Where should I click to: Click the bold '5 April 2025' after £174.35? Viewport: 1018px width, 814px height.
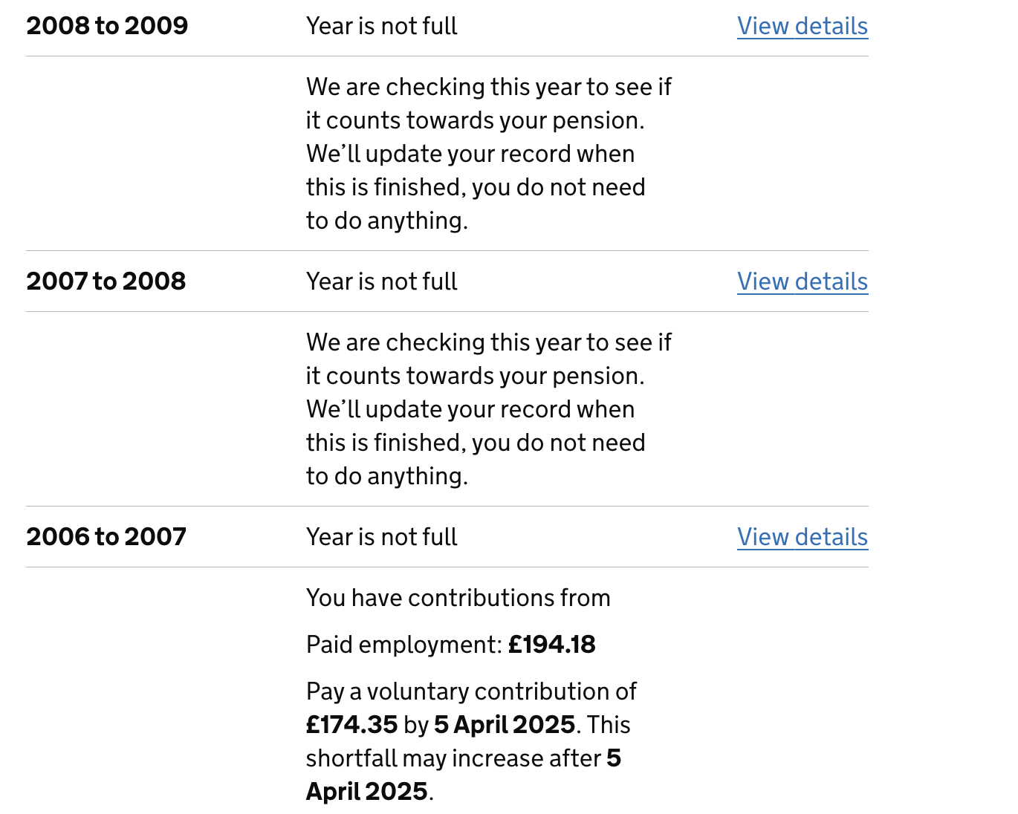click(505, 725)
